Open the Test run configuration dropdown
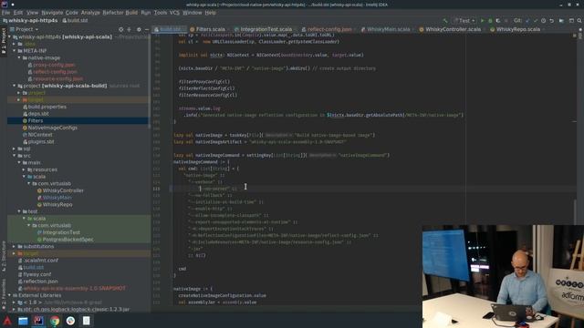This screenshot has width=584, height=328. pos(464,21)
